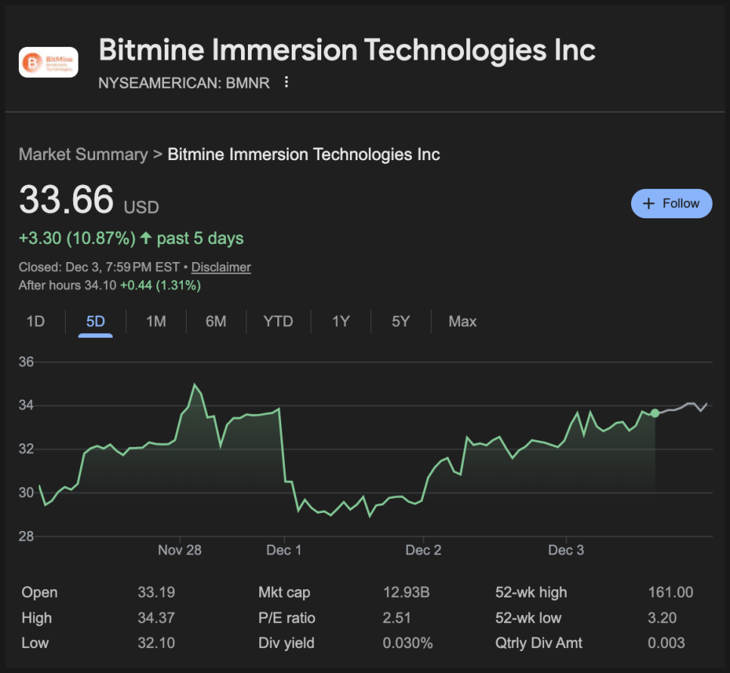
Task: Switch to the 1M chart tab
Action: point(156,322)
